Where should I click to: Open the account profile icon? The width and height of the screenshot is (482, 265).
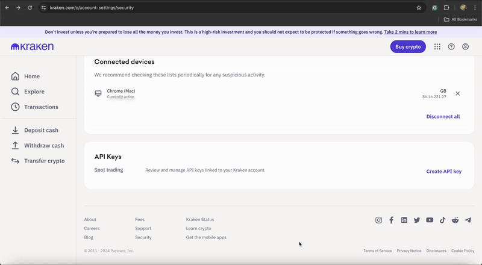[x=465, y=47]
